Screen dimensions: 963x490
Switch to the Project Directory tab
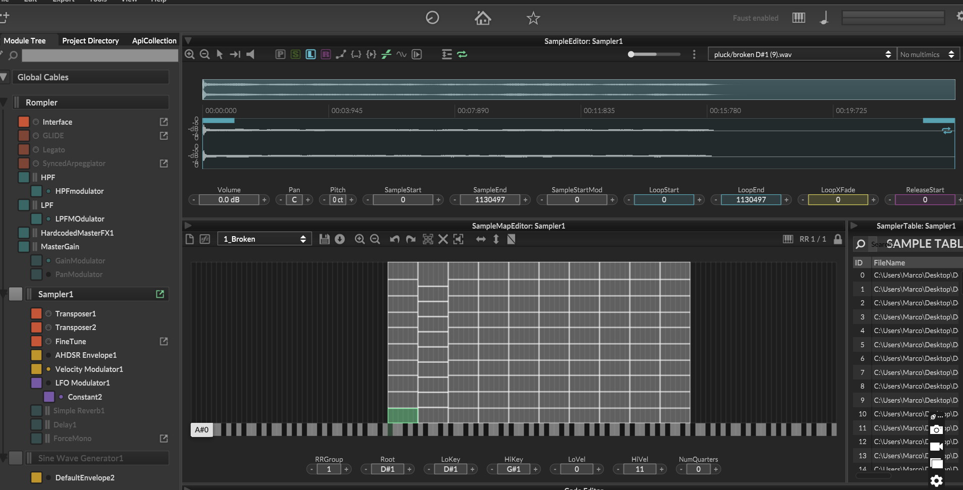[90, 40]
